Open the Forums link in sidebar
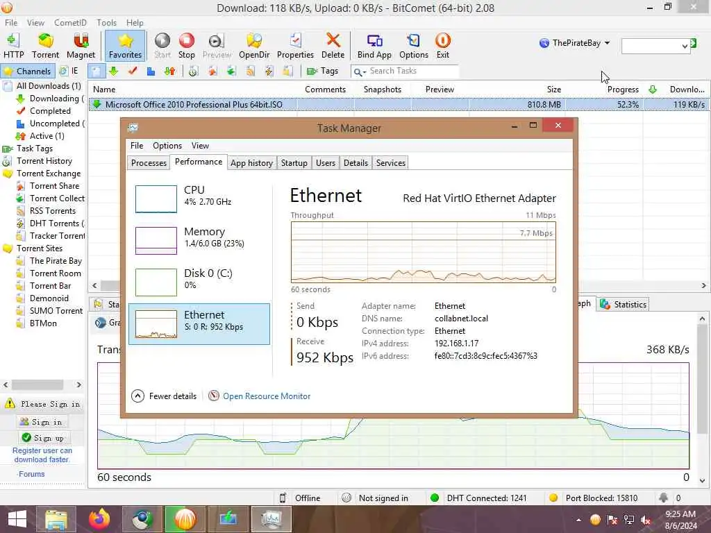Viewport: 711px width, 533px height. tap(31, 474)
